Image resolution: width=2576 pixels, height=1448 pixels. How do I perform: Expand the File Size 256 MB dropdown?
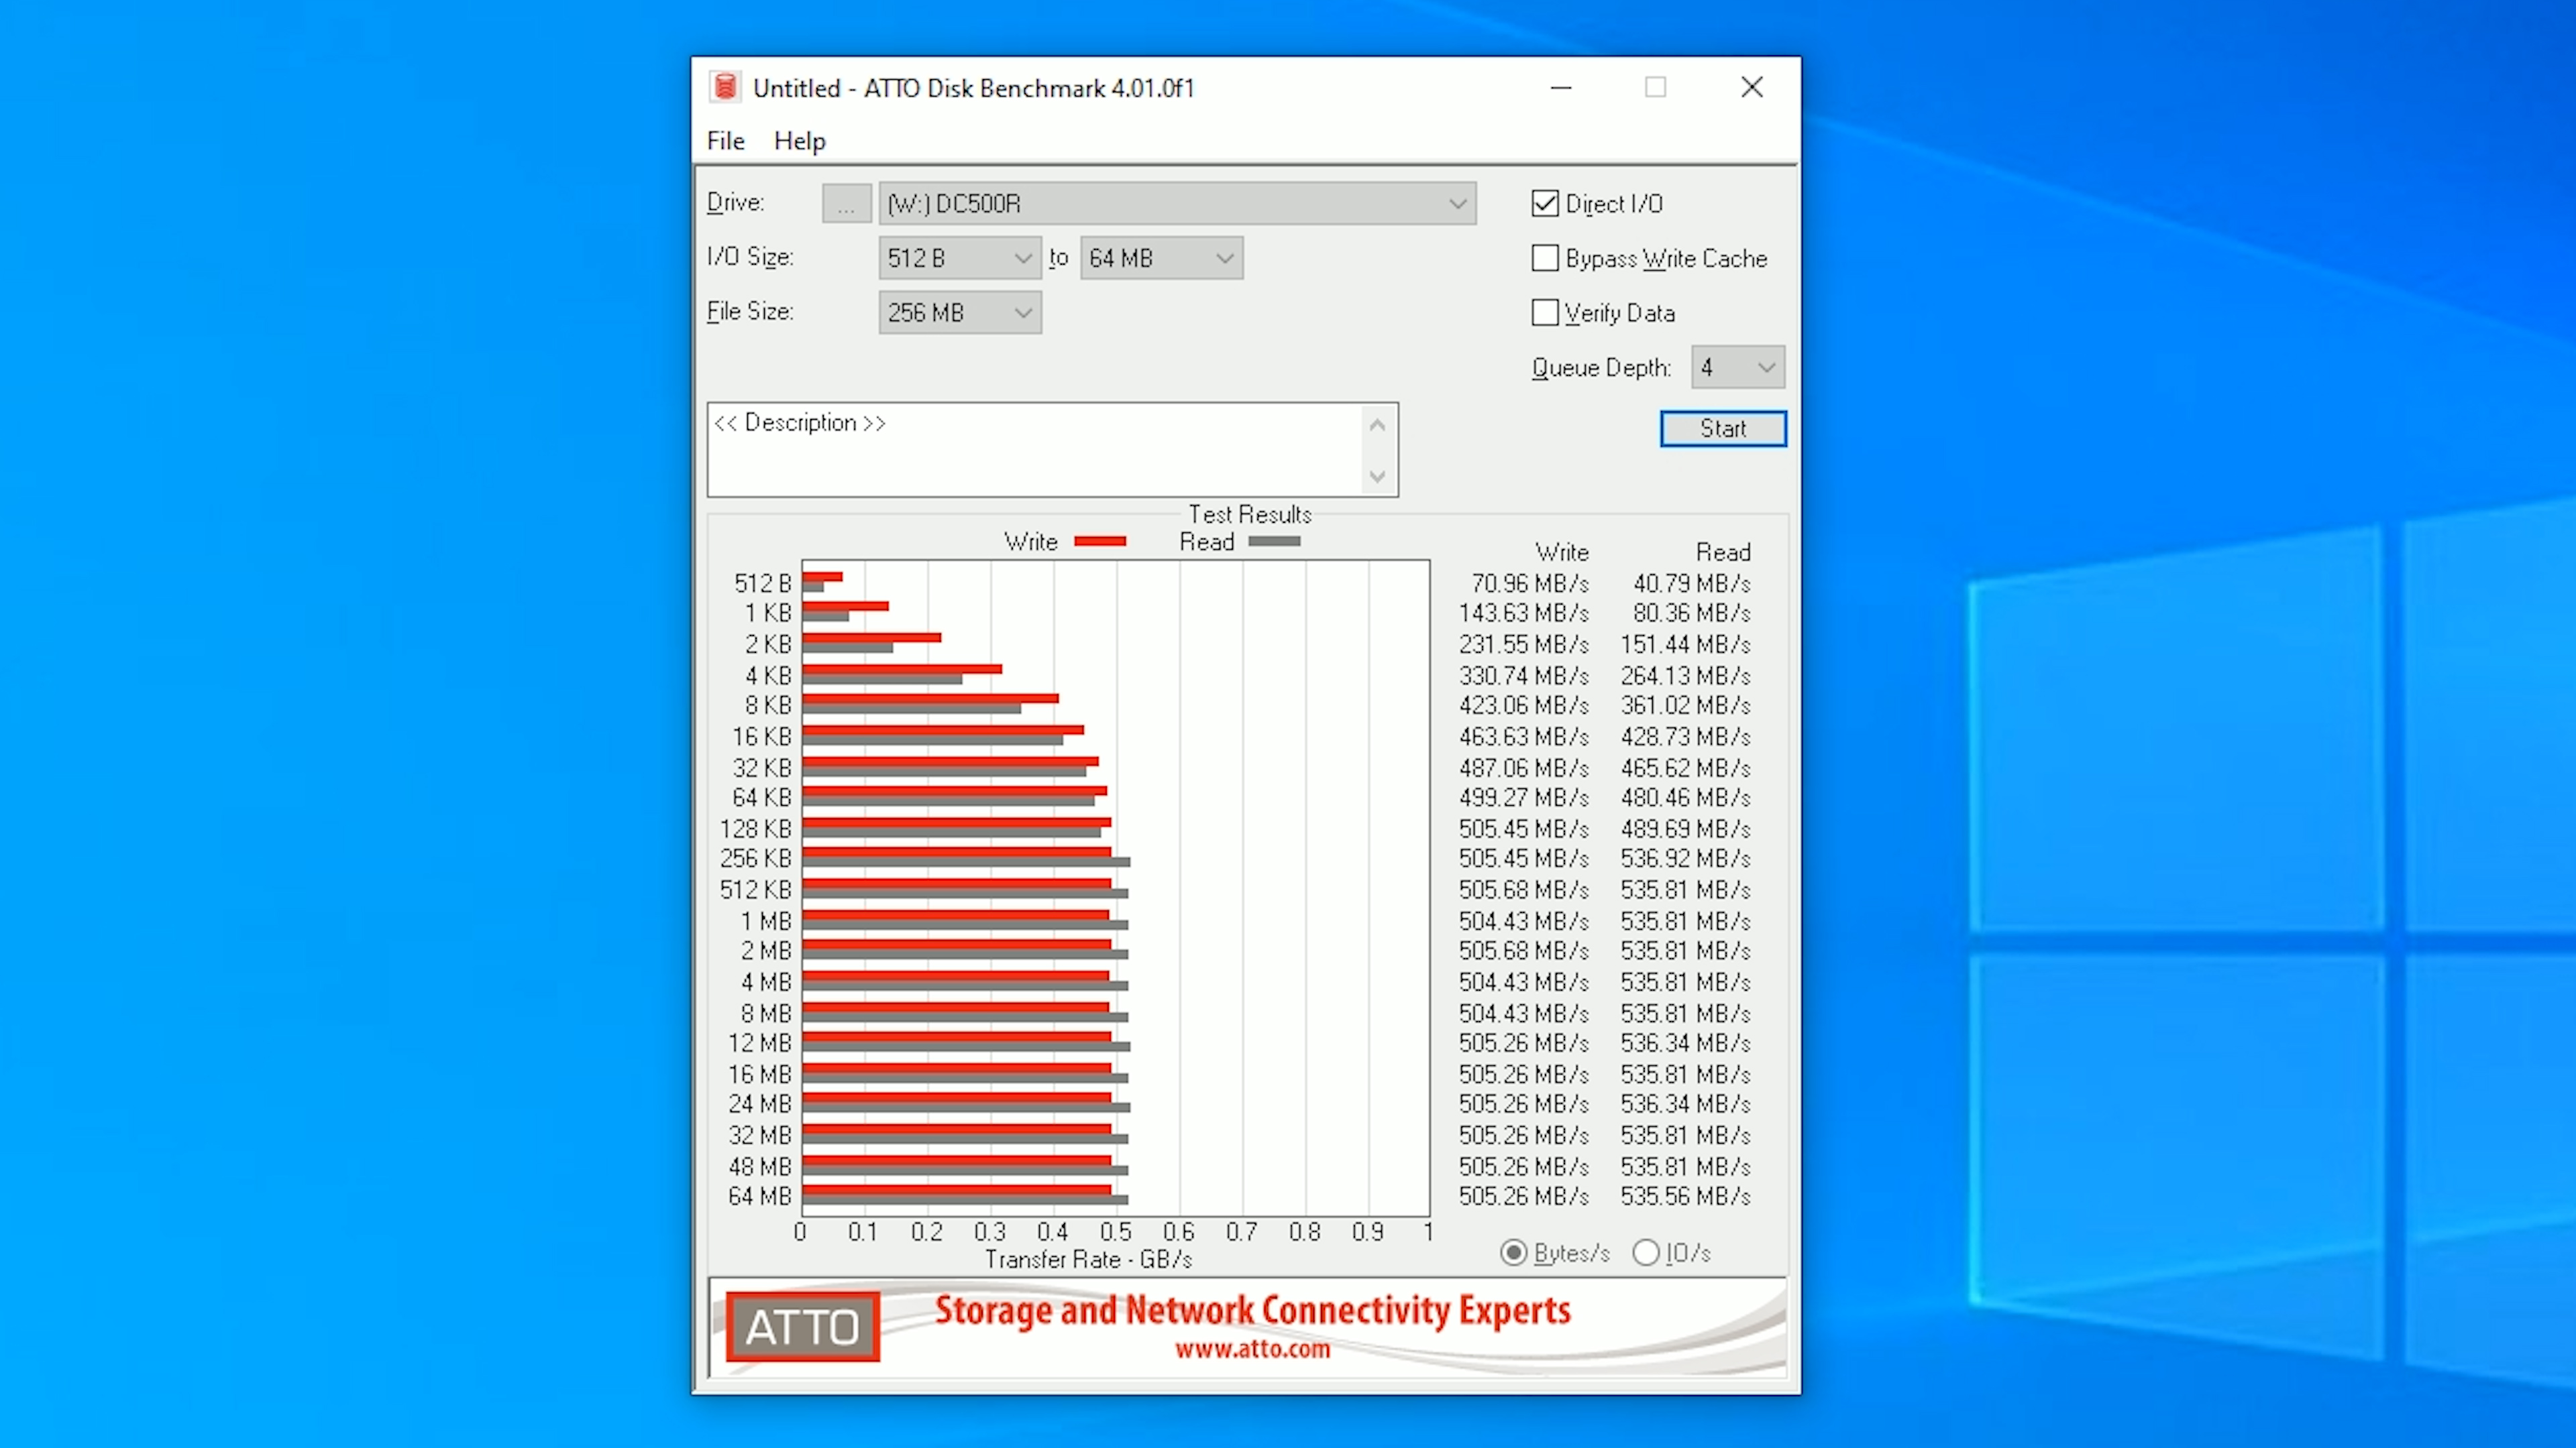click(959, 313)
